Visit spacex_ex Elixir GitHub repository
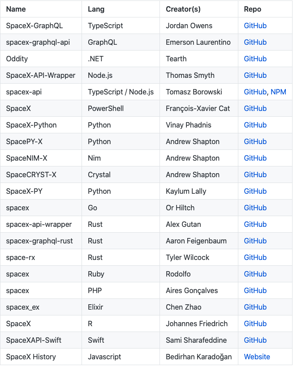Screen dimensions: 293x366 coord(255,307)
